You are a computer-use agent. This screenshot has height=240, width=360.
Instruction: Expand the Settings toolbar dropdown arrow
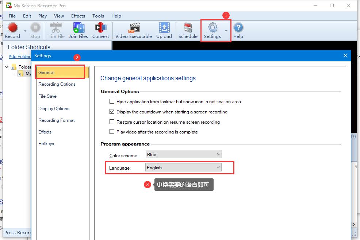coord(226,31)
